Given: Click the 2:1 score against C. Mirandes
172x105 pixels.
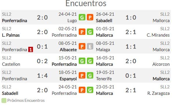Looking at the screenshot, I should point(131,32).
